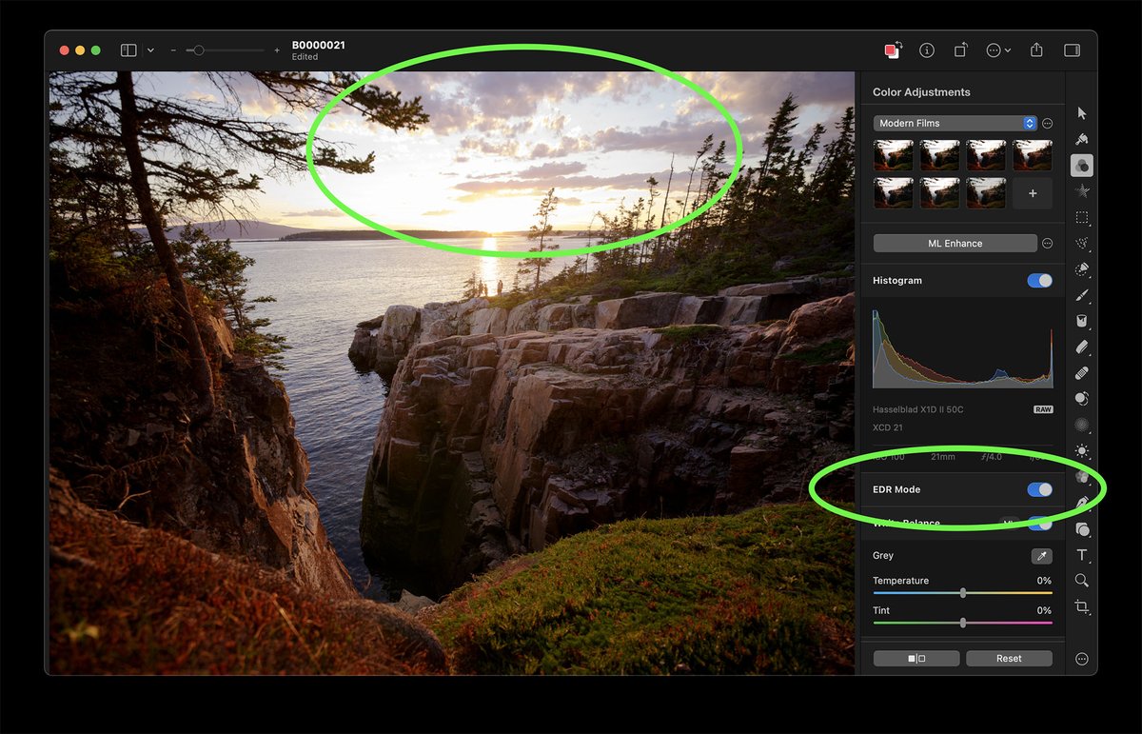Pick the Grey eyedropper for white balance
The height and width of the screenshot is (734, 1142).
(1042, 555)
